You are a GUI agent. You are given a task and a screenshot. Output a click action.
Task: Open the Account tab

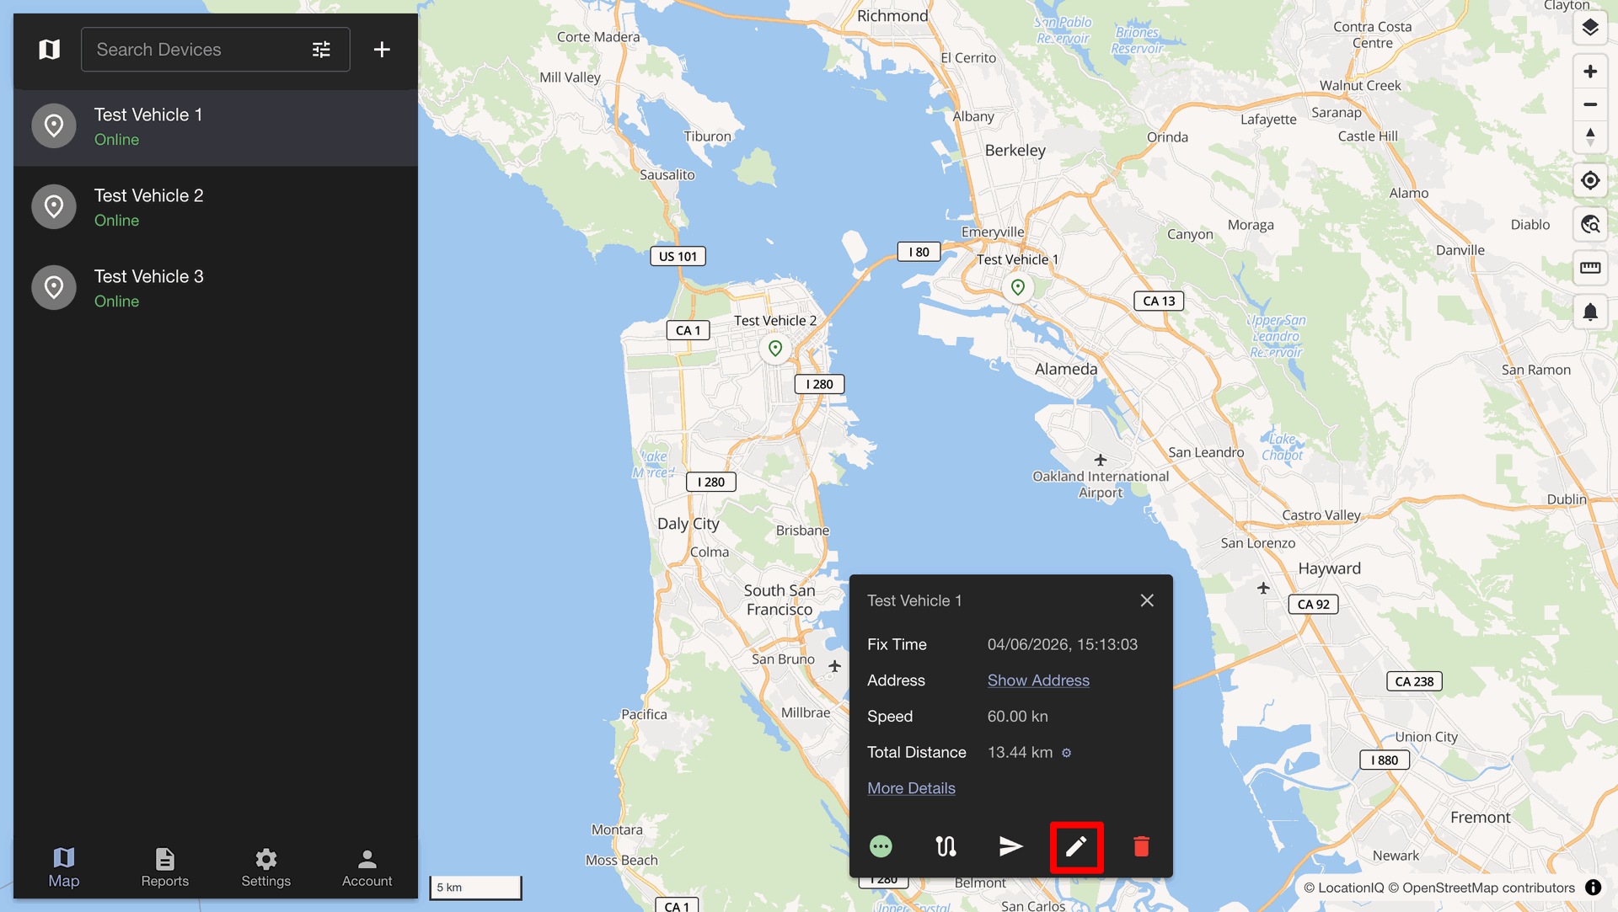pos(367,867)
